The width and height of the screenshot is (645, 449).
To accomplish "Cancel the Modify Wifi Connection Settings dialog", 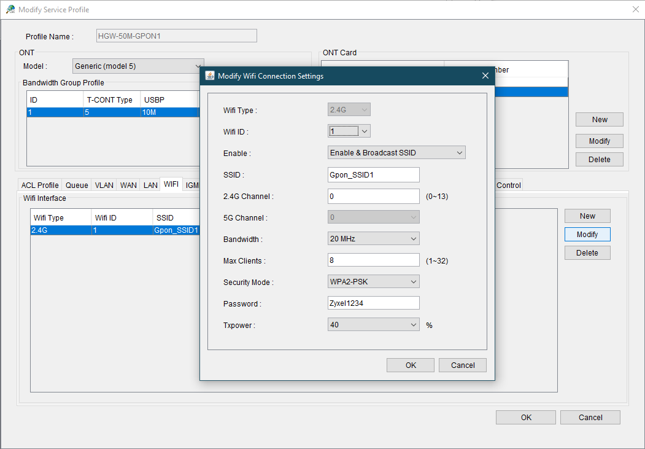I will (x=463, y=365).
